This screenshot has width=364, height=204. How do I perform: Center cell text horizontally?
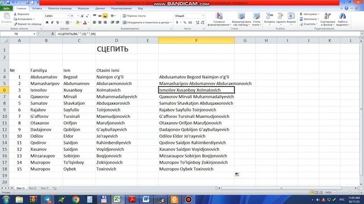coord(100,23)
